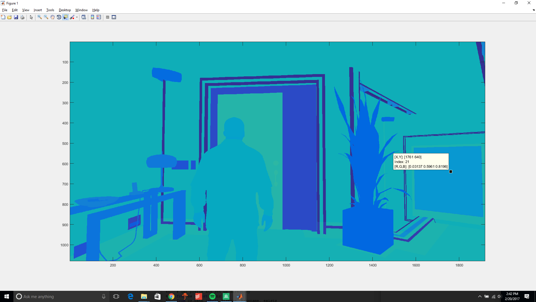Open the Link Plot feature
The width and height of the screenshot is (536, 302).
coord(83,17)
